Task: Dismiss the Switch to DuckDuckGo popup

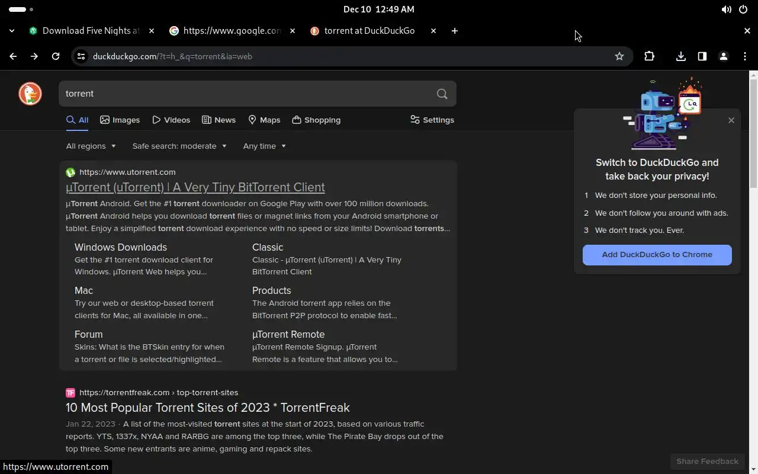Action: pyautogui.click(x=731, y=120)
